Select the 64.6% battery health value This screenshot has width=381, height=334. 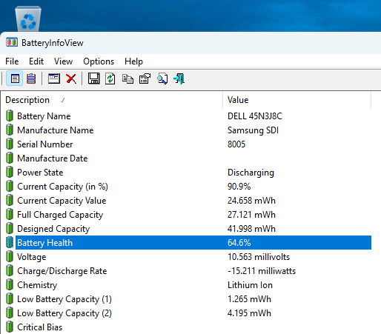point(239,243)
